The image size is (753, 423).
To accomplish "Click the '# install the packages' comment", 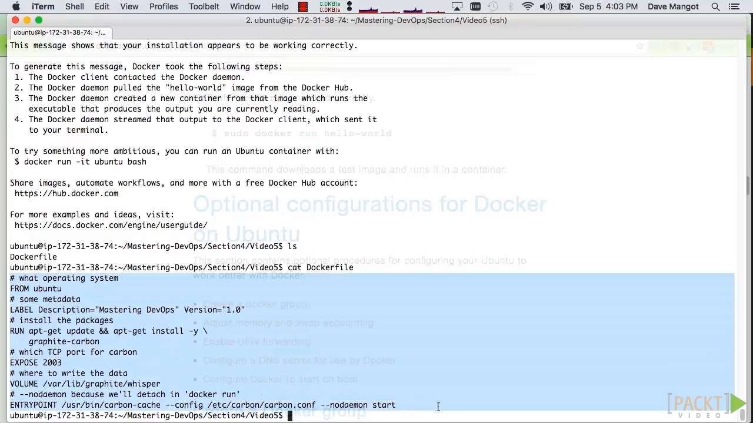I will point(62,320).
